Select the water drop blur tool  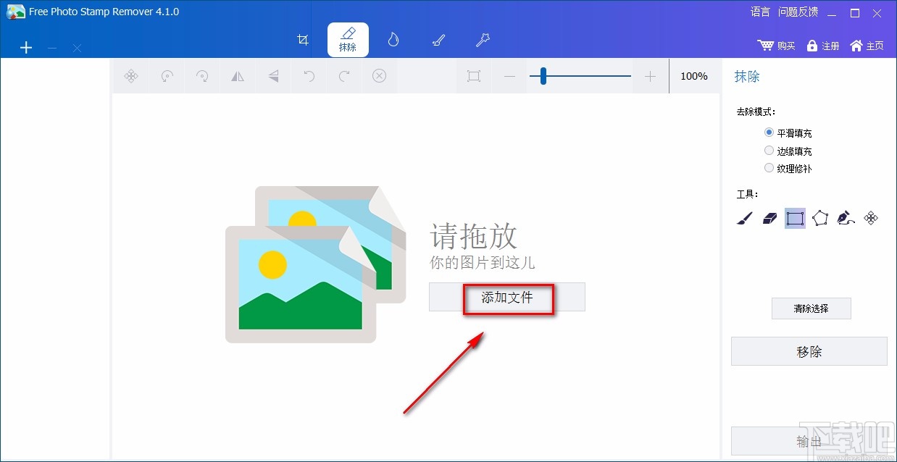coord(393,41)
